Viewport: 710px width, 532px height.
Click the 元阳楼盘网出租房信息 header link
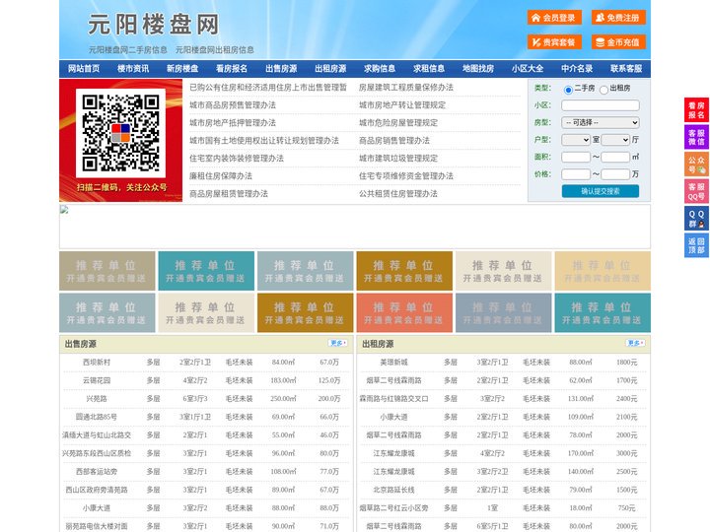tap(215, 50)
